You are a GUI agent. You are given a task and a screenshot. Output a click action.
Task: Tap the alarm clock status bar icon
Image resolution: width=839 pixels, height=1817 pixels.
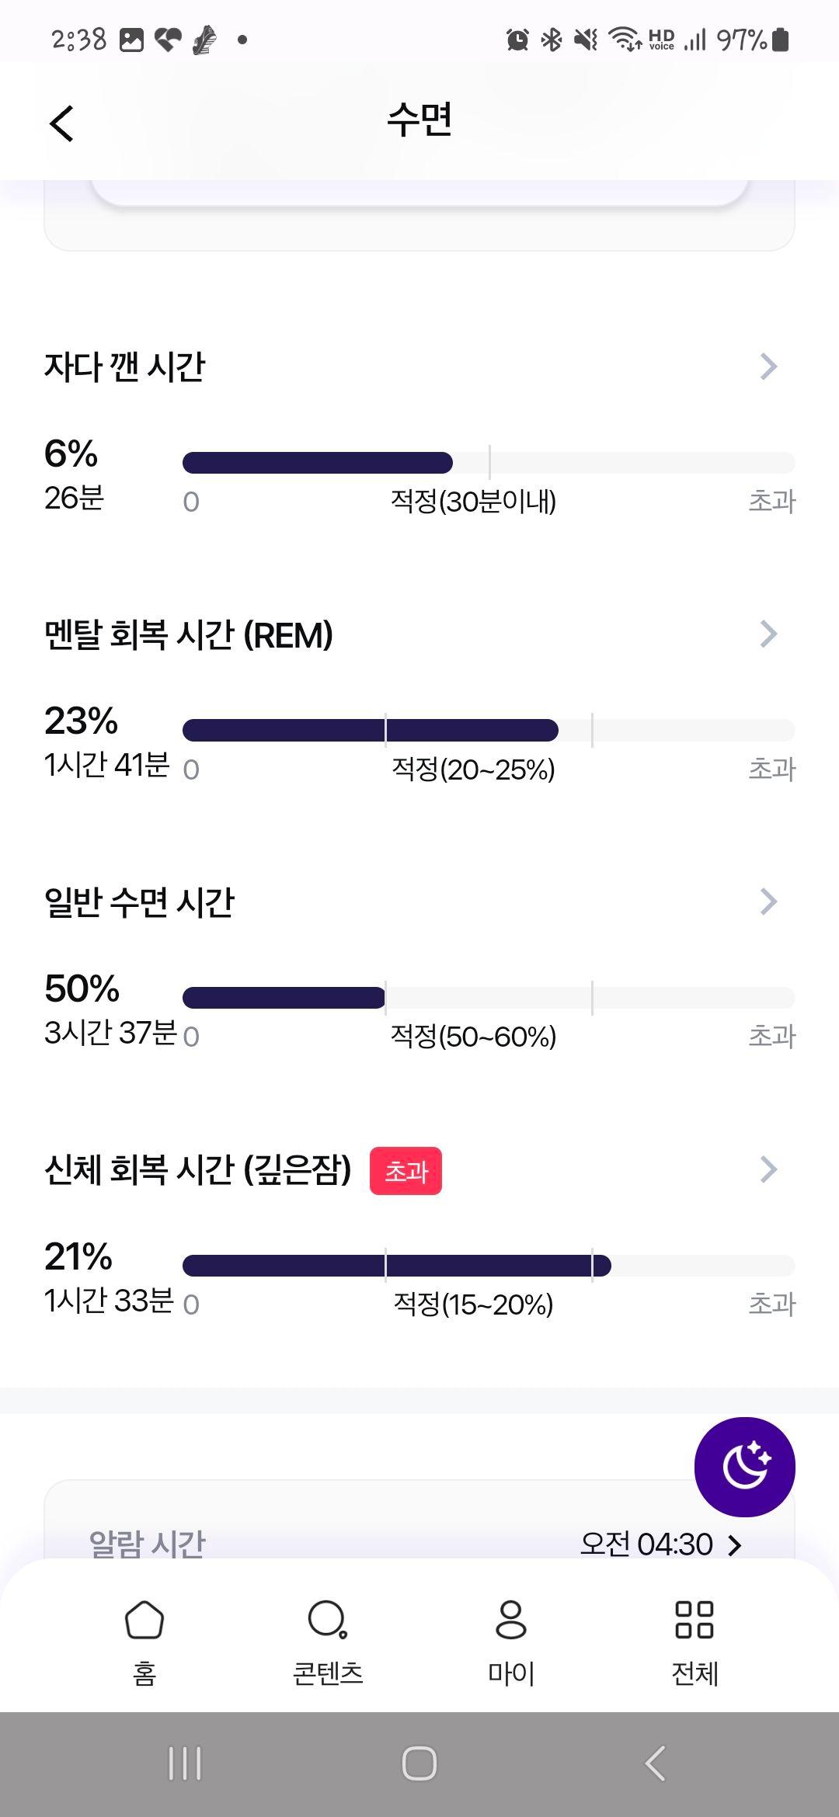pos(517,39)
